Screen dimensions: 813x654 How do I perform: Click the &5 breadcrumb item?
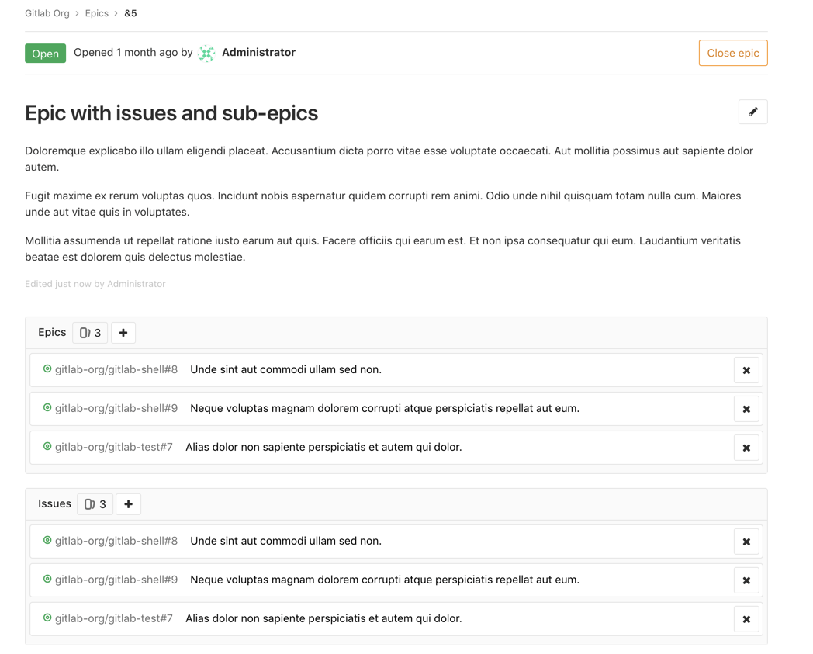tap(130, 13)
